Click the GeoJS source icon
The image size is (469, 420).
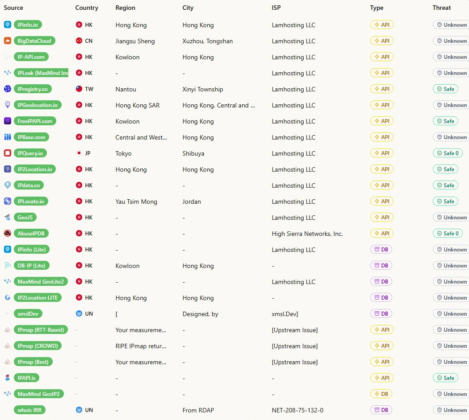[8, 217]
